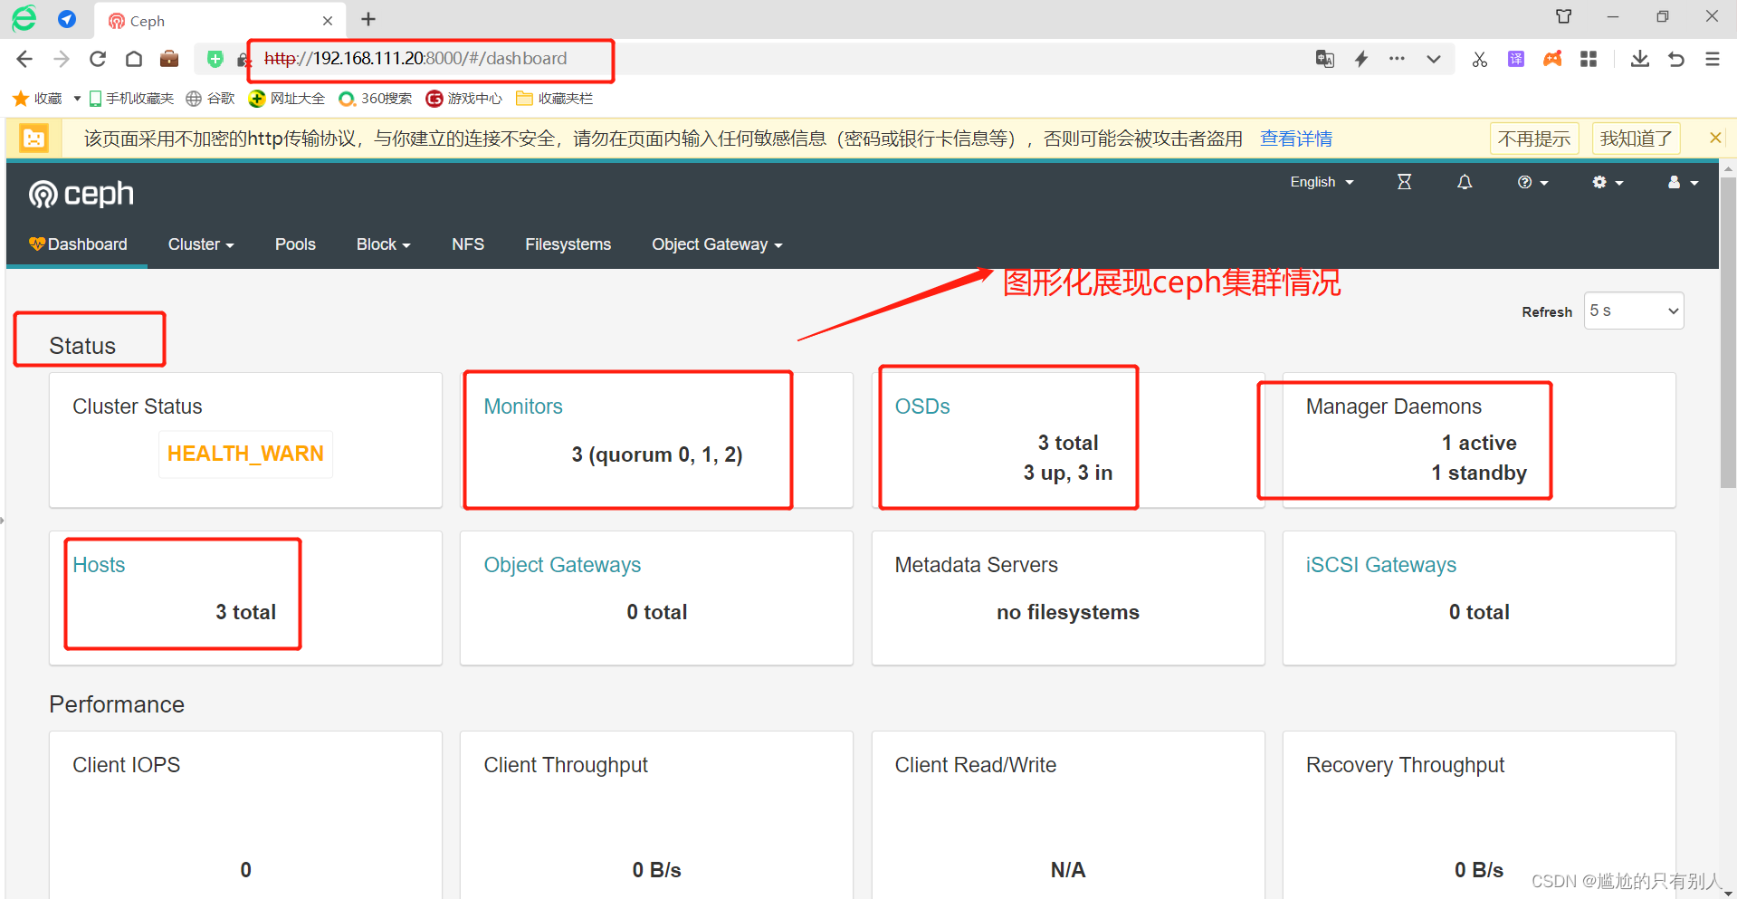Click the browser skin shirt icon

coord(1563,16)
